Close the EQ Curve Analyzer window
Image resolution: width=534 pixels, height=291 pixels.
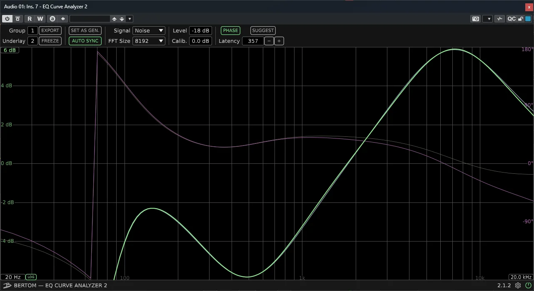pyautogui.click(x=529, y=7)
